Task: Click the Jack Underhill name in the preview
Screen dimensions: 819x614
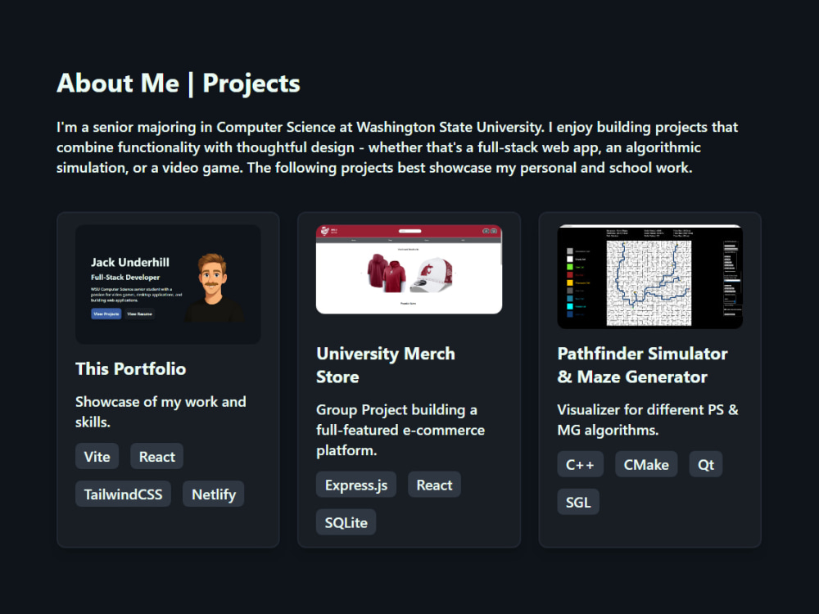Action: [x=130, y=262]
